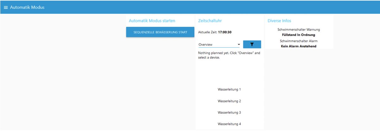
Task: Open the hamburger navigation menu
Action: pyautogui.click(x=6, y=7)
